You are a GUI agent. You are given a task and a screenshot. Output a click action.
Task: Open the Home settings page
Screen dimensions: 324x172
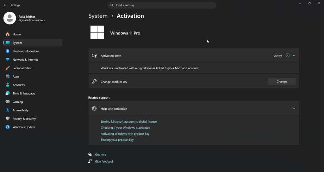point(33,34)
